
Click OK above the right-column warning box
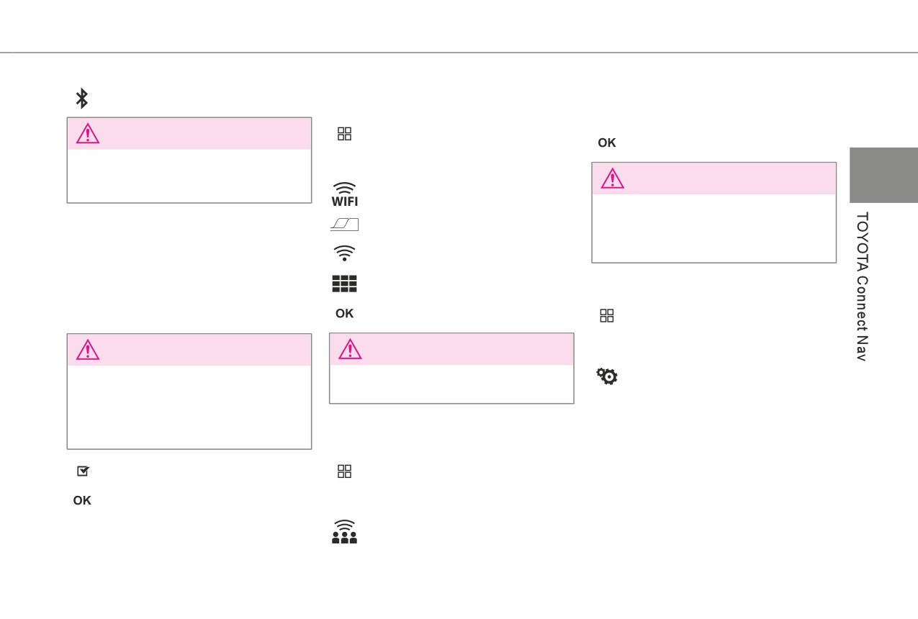pos(607,143)
